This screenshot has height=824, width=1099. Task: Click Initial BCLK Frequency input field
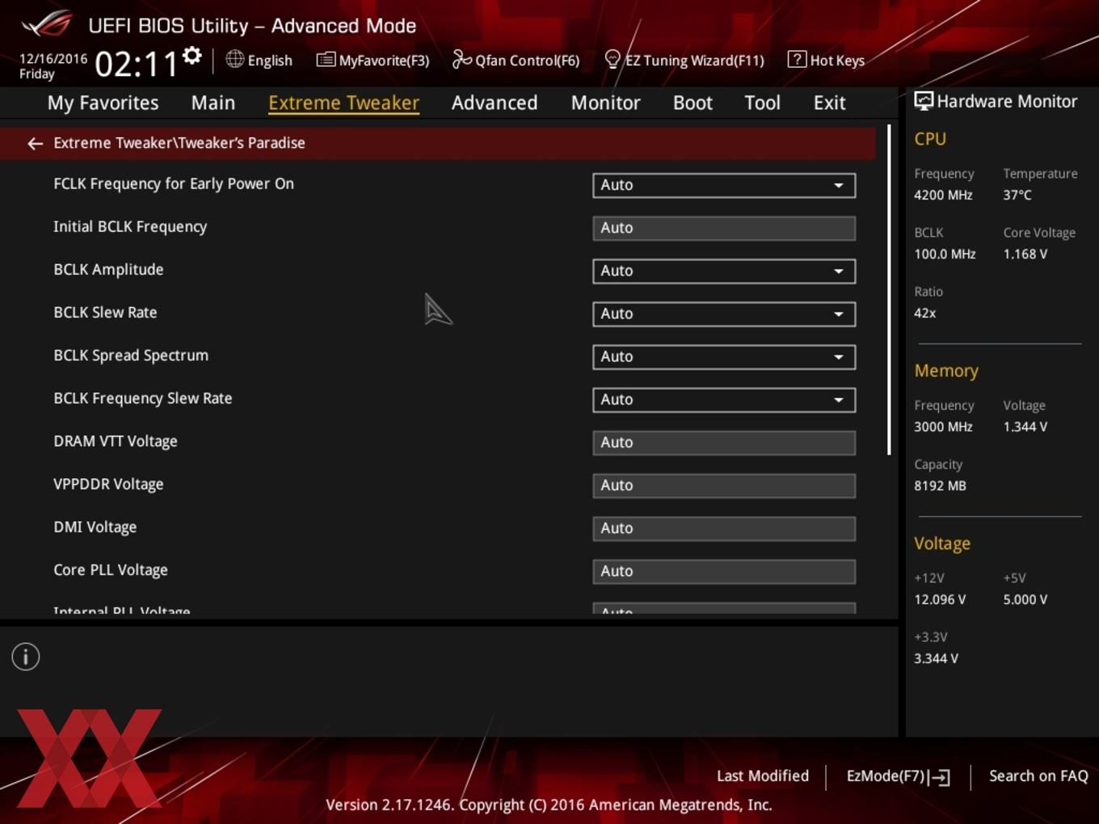tap(724, 228)
